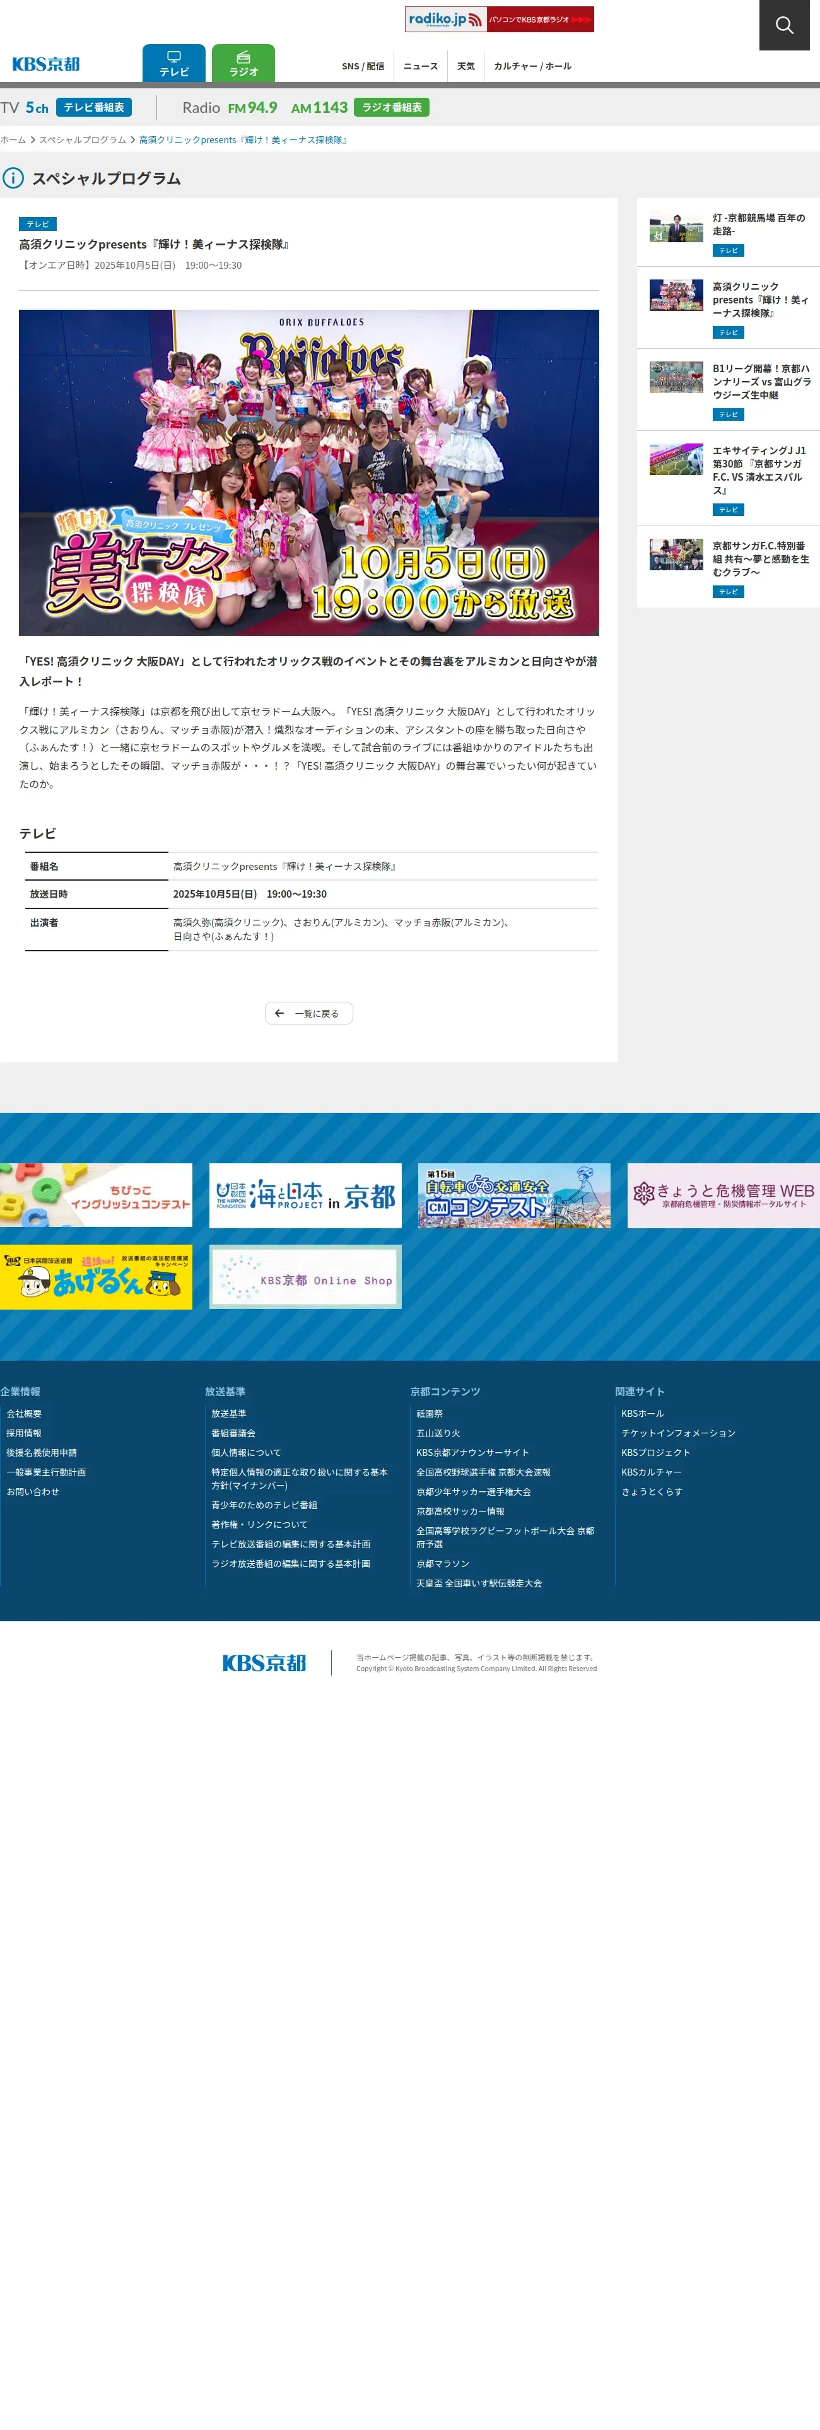Open 一般事業主行動計画 footer link
Screen dimensions: 820x2430
pyautogui.click(x=46, y=1474)
